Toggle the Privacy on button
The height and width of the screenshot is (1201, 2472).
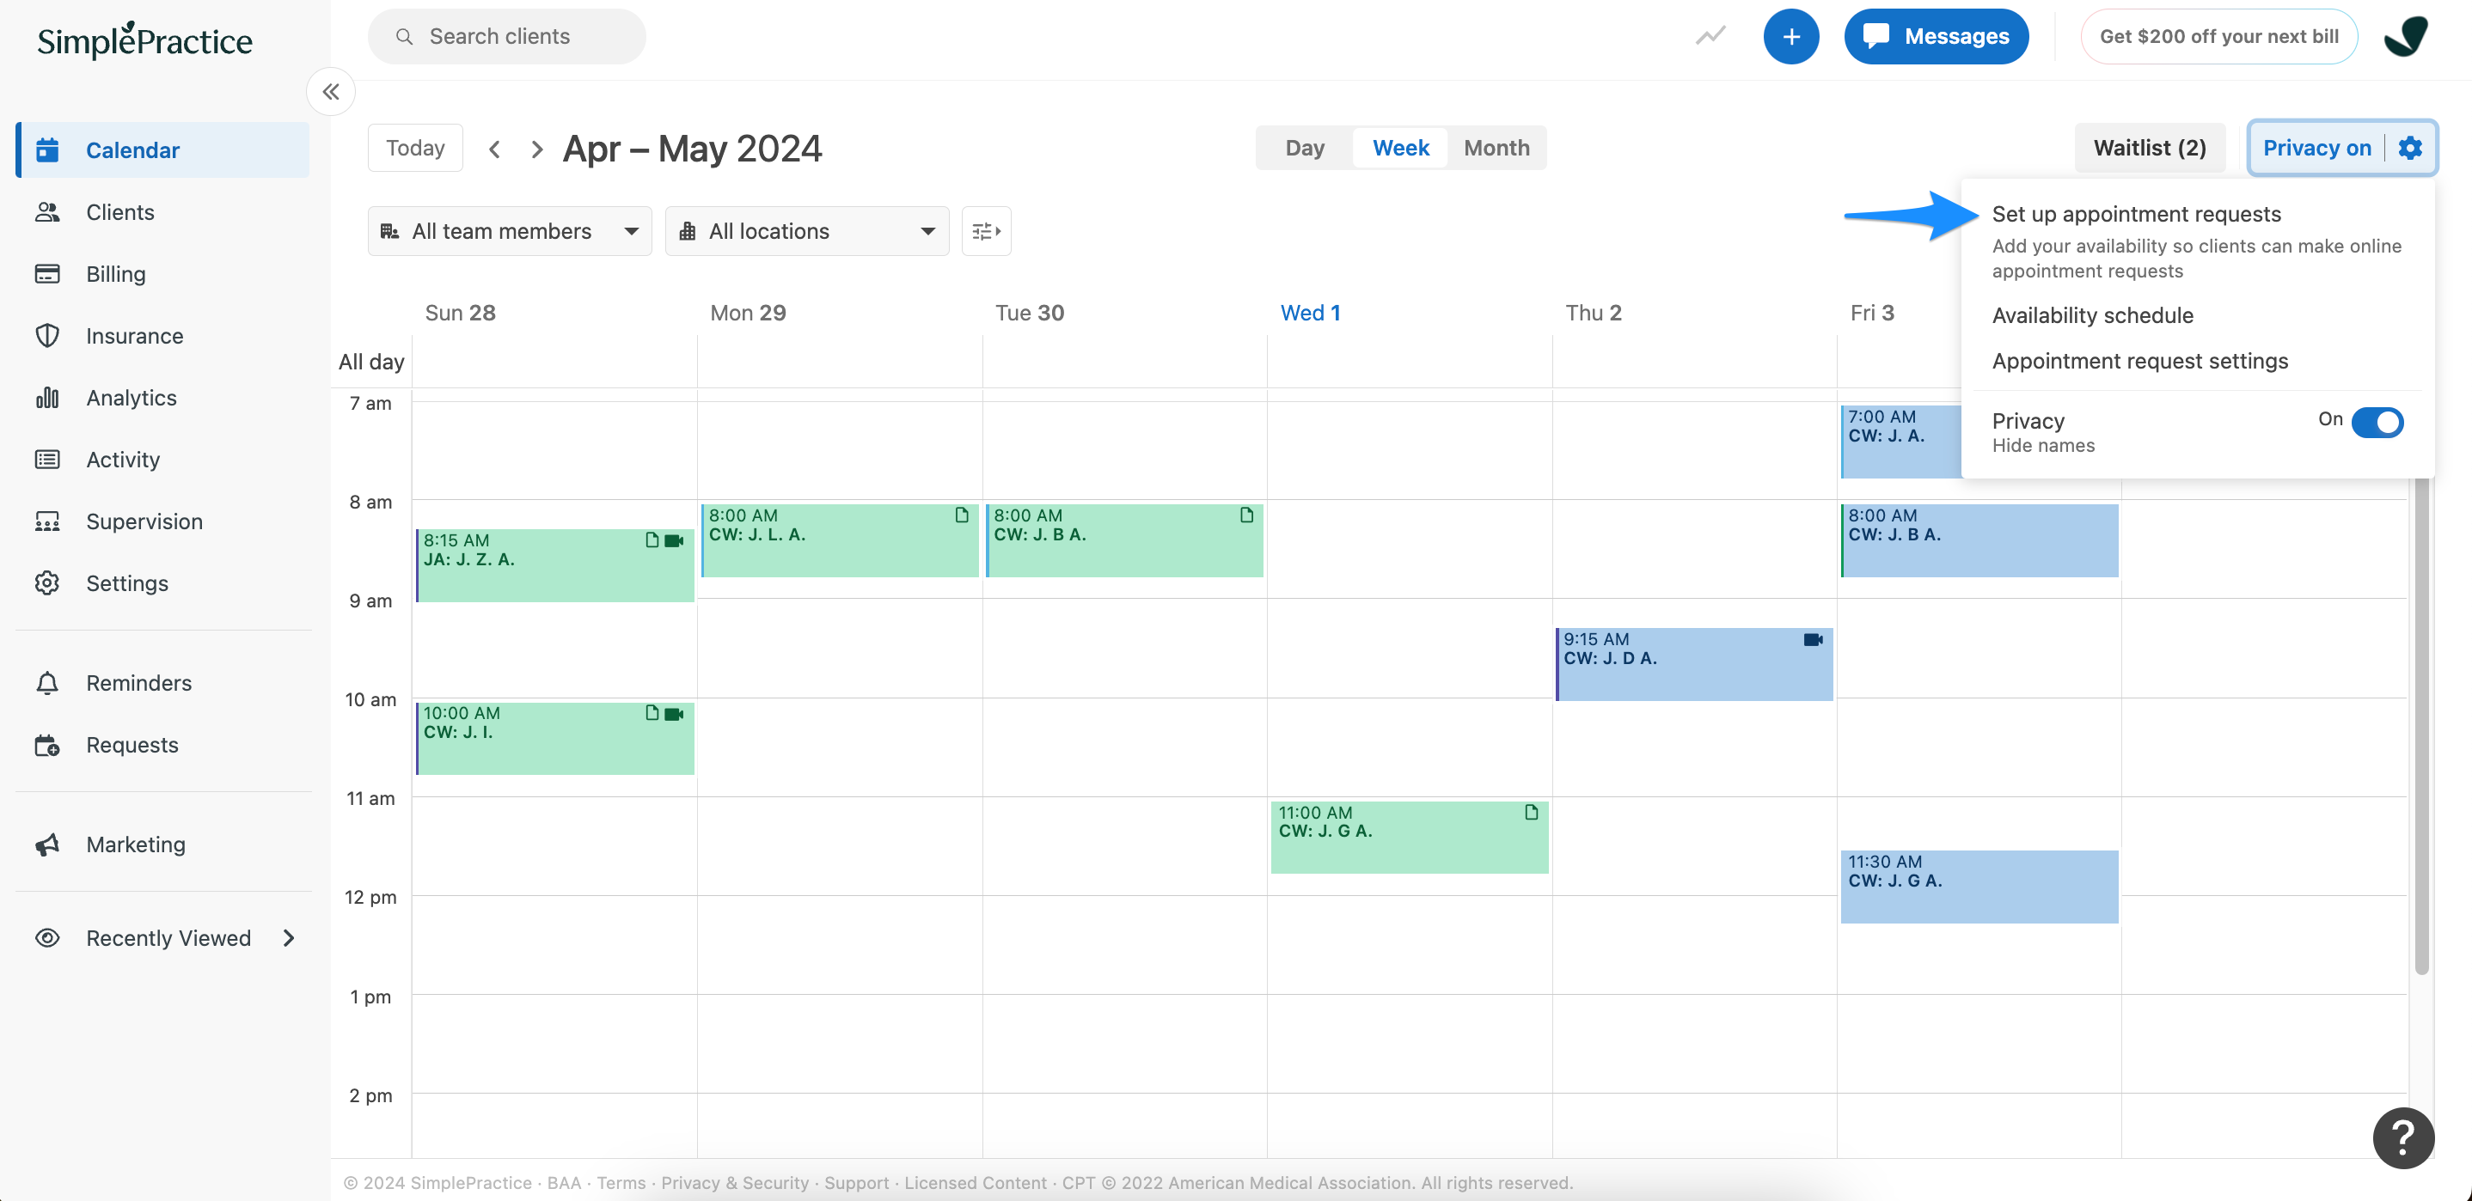[x=2316, y=148]
